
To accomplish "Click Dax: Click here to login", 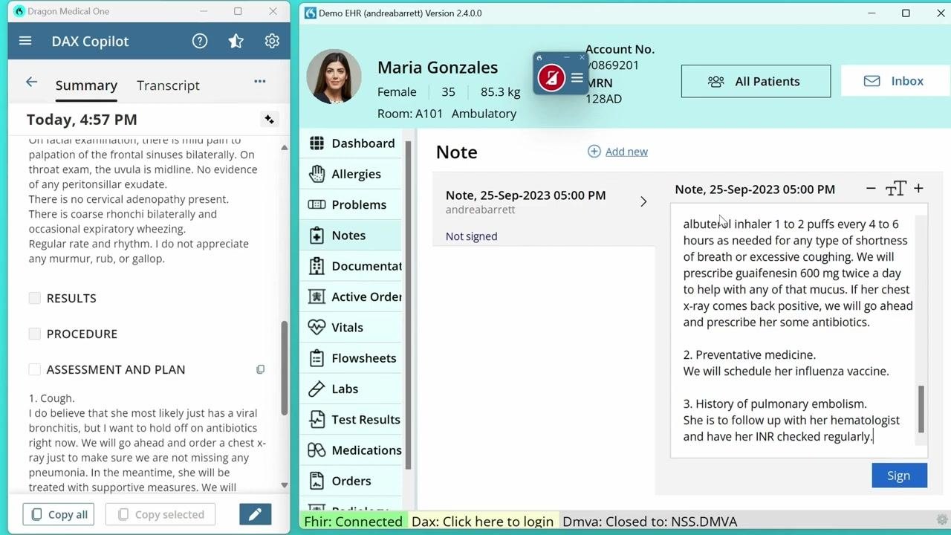I will pos(482,522).
